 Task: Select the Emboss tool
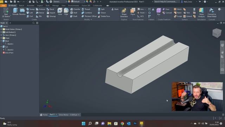coord(40,9)
